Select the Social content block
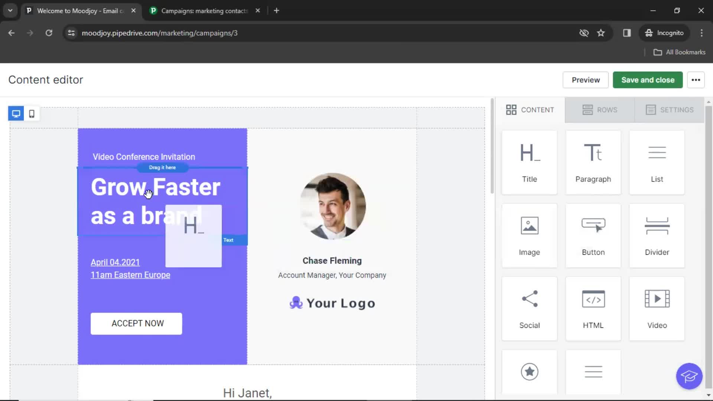The image size is (713, 401). pos(529,309)
